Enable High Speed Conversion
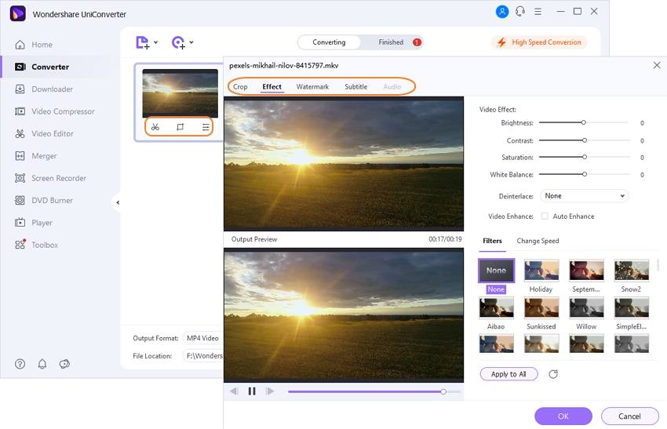Image resolution: width=667 pixels, height=429 pixels. point(539,42)
